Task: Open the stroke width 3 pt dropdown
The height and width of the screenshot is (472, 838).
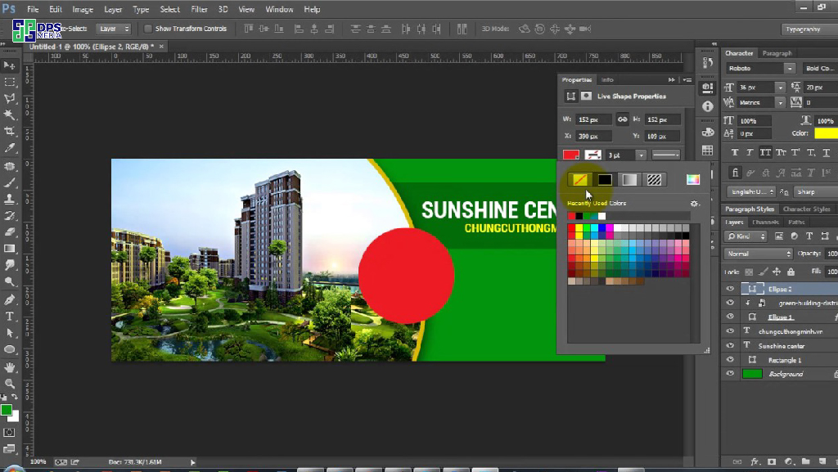Action: pos(640,155)
